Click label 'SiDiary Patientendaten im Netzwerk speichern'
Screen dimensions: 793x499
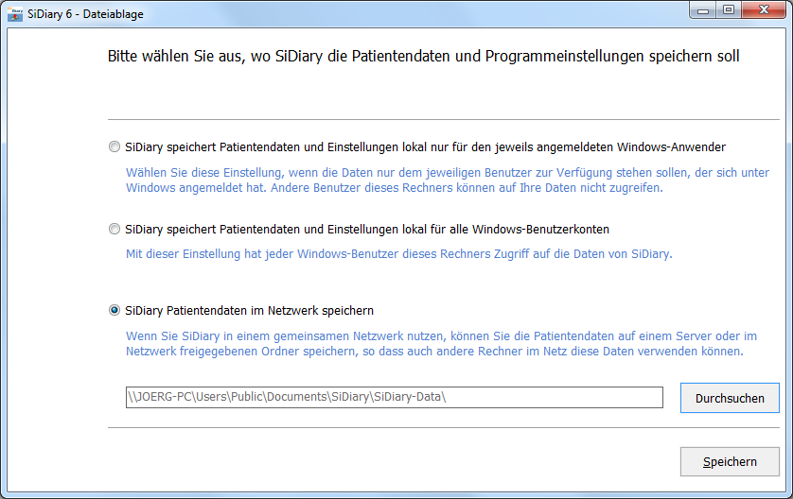249,310
